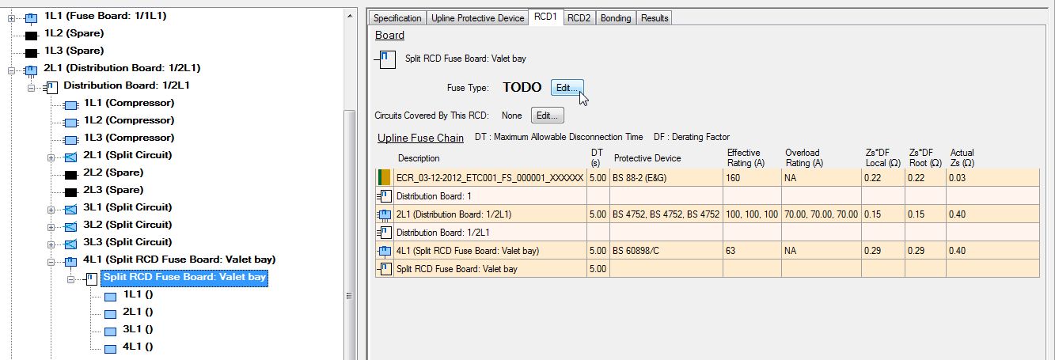Select the 1L2 (Spare) tree row at the top
Viewport: 1055px width, 360px height.
tap(74, 34)
